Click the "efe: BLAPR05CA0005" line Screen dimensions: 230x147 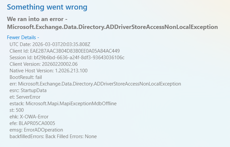(30, 123)
